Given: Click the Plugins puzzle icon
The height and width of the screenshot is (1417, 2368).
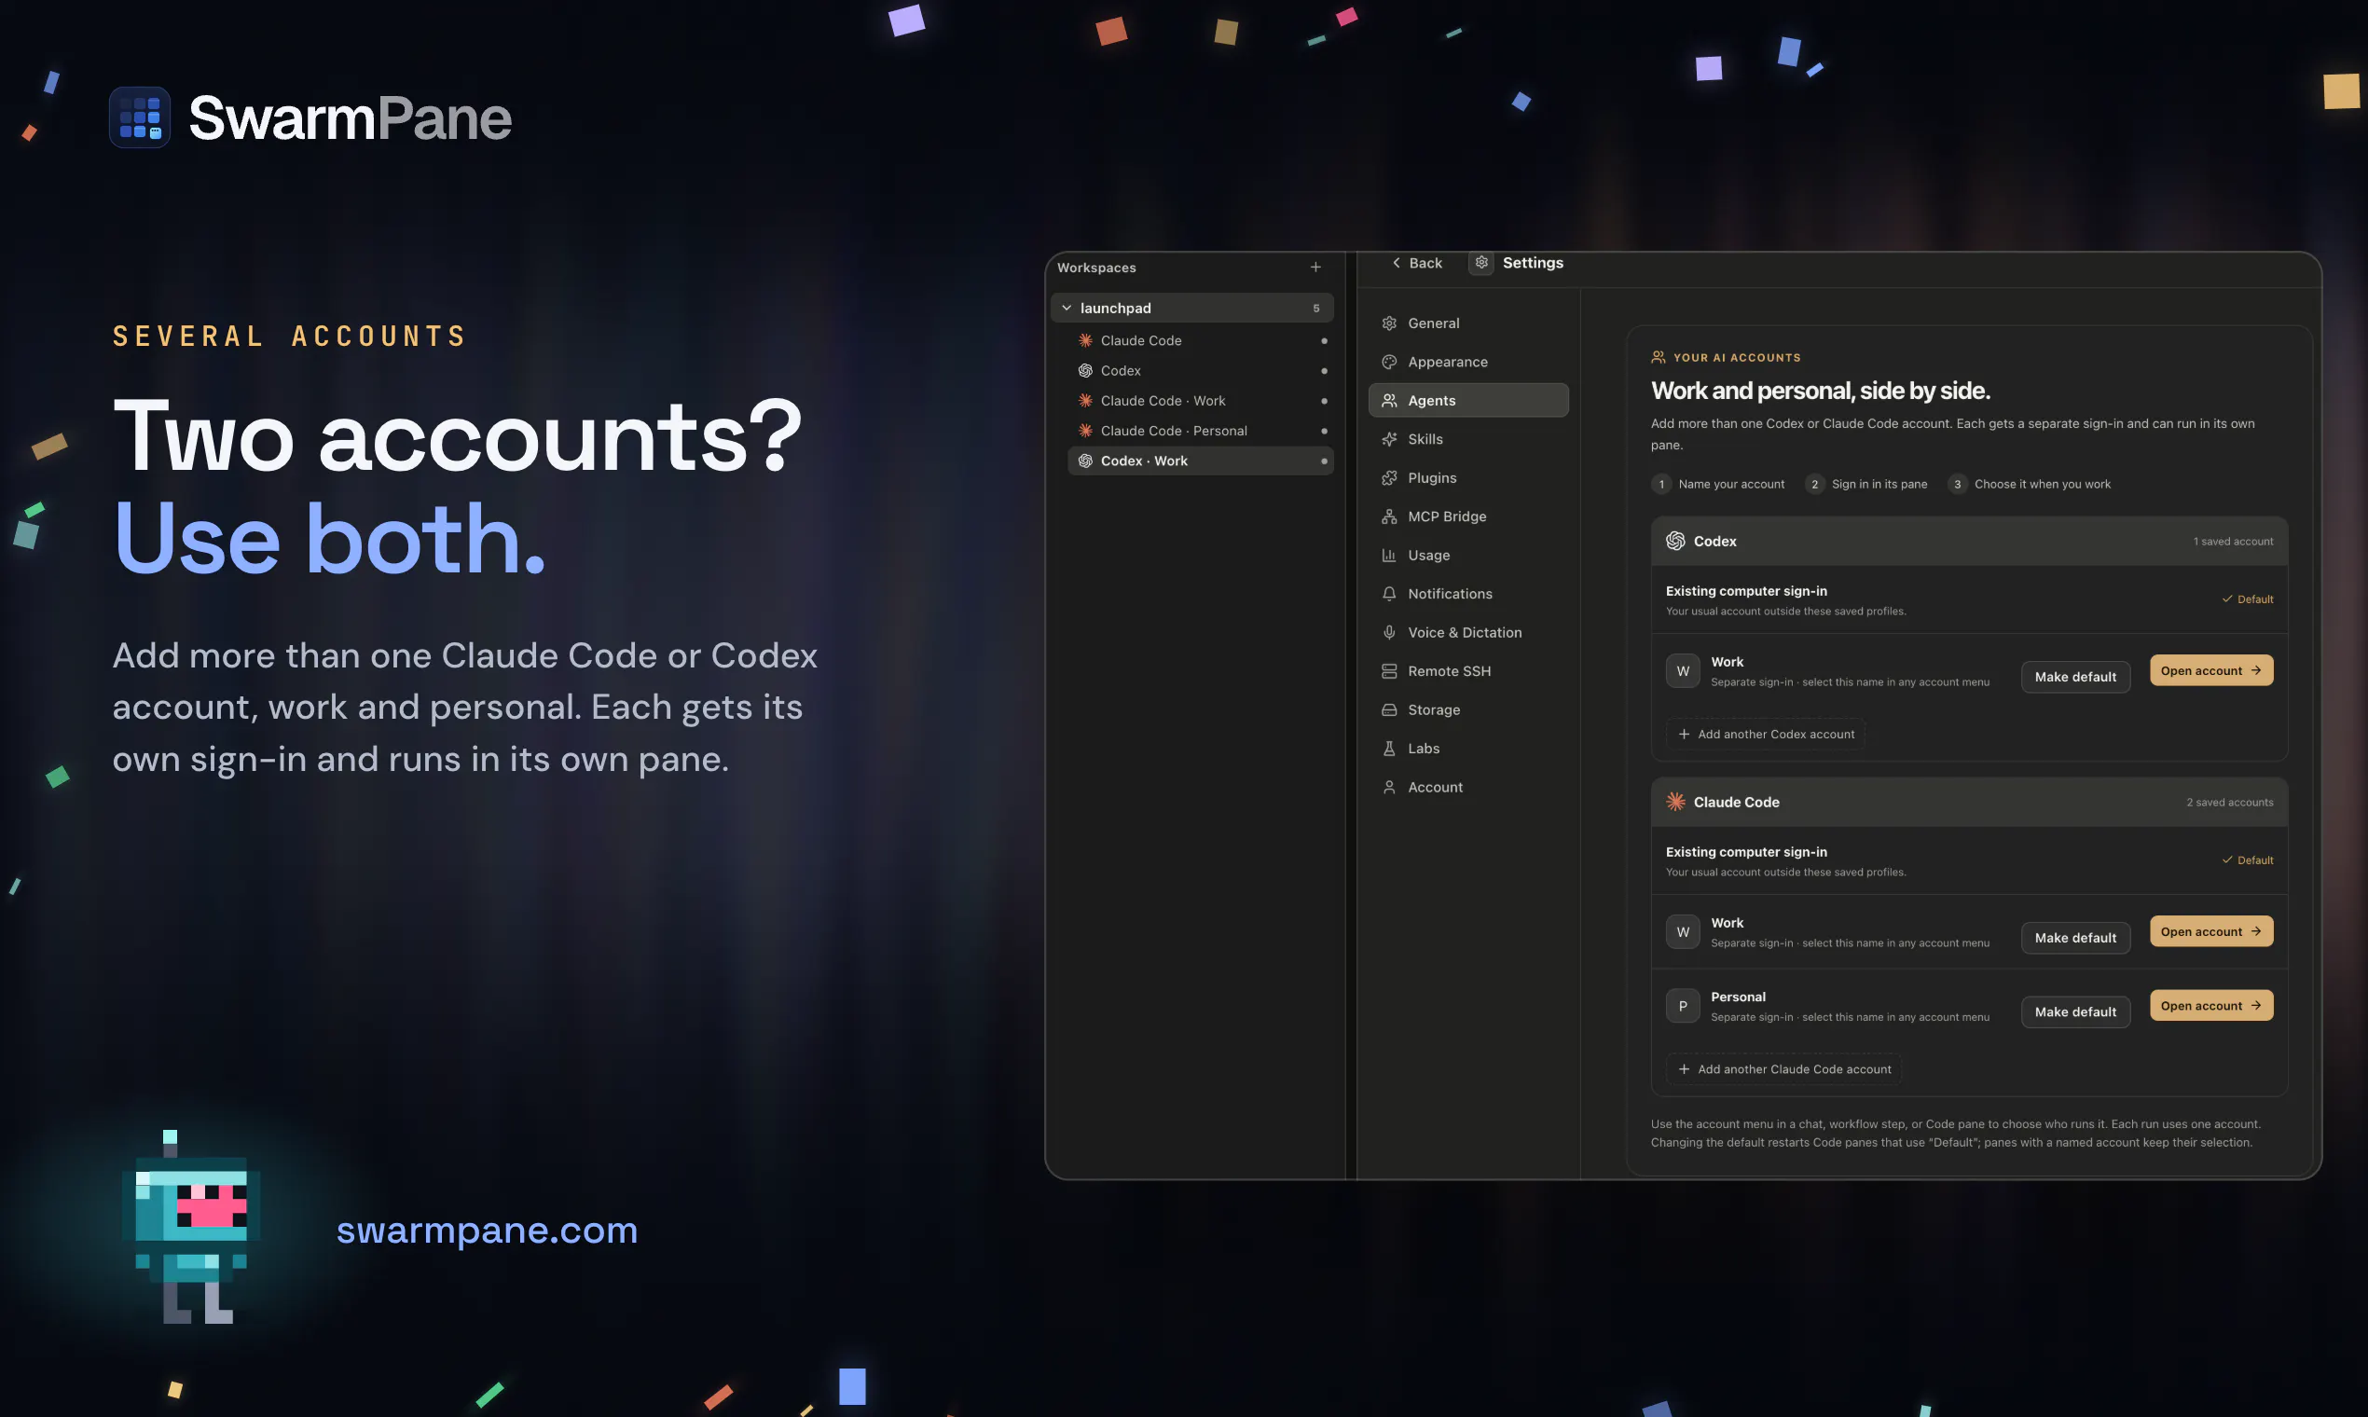Looking at the screenshot, I should tap(1389, 478).
